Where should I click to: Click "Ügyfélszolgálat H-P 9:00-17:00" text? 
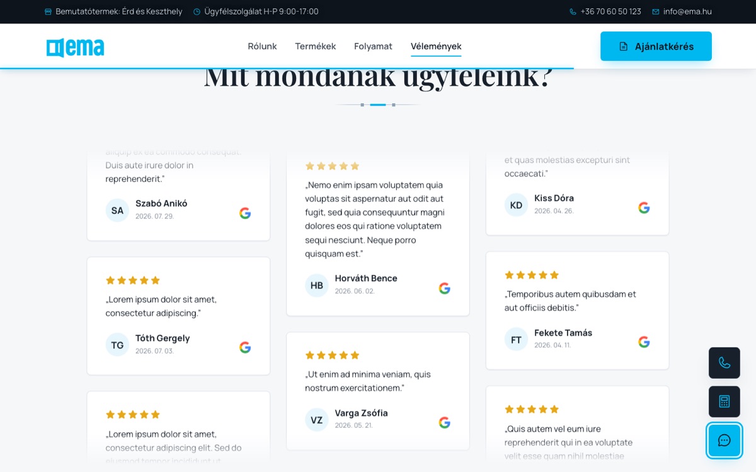click(x=261, y=11)
